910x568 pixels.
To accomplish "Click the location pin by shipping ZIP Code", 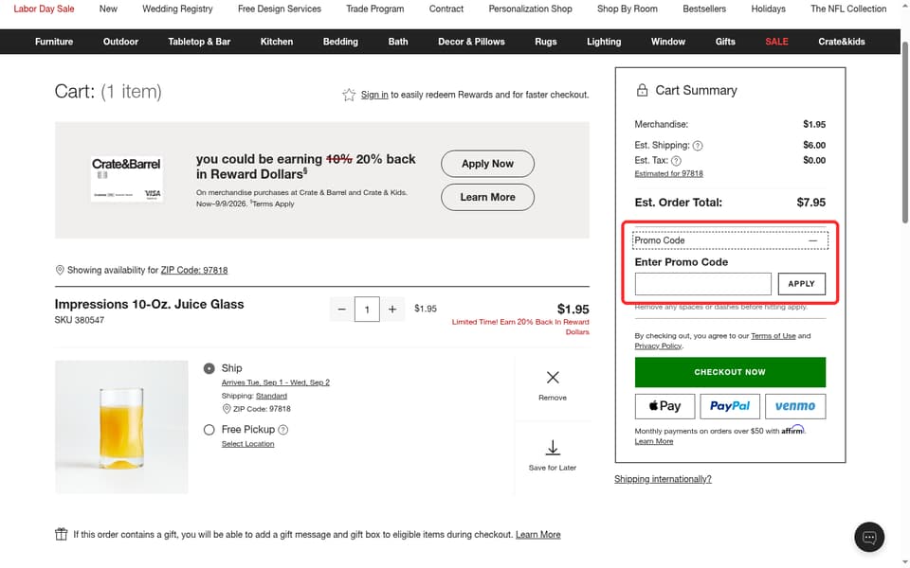I will pyautogui.click(x=227, y=409).
